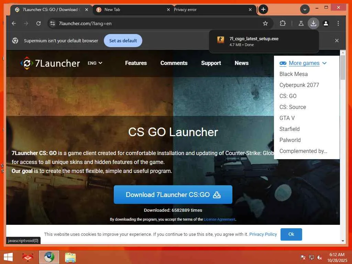Click the scrollbar up arrow
This screenshot has height=264, width=352.
343,53
